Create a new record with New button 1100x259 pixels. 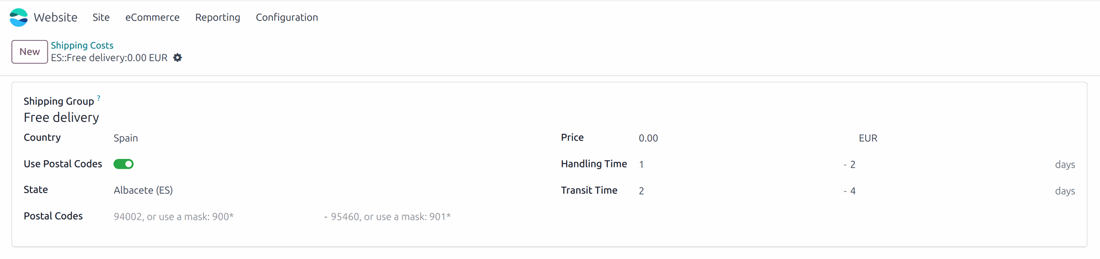pos(30,52)
